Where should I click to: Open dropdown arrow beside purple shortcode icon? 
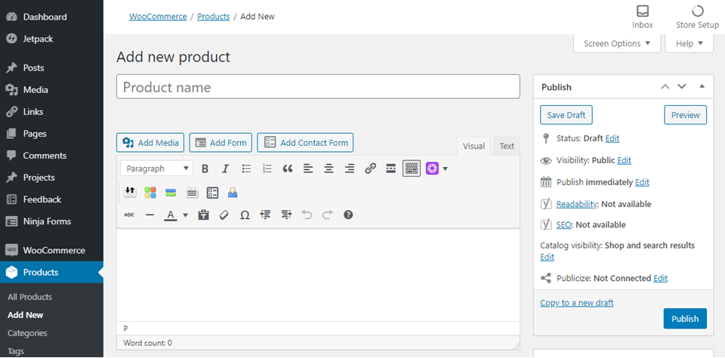click(x=445, y=169)
